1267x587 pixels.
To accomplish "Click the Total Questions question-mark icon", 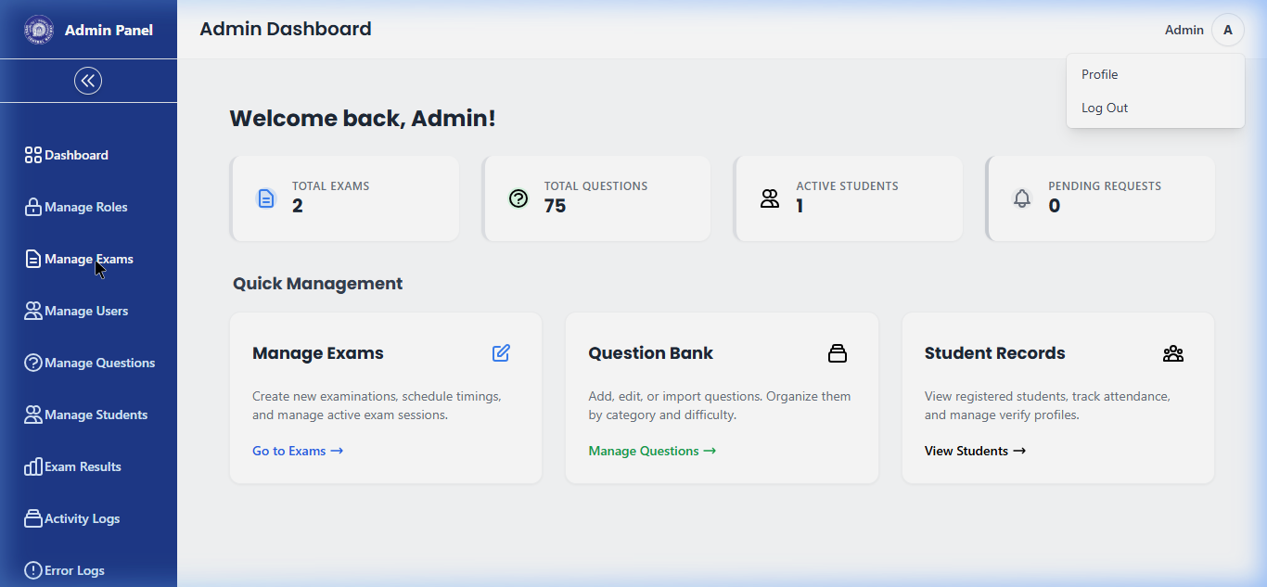I will (x=518, y=198).
